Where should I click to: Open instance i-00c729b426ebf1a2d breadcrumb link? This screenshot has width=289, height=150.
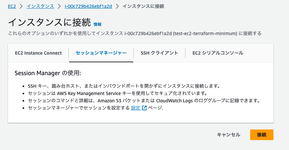(88, 6)
